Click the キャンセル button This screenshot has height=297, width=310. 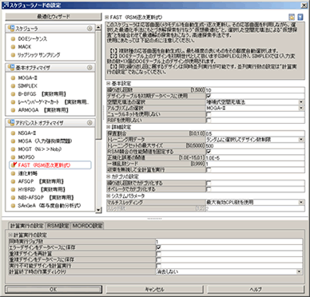155,289
